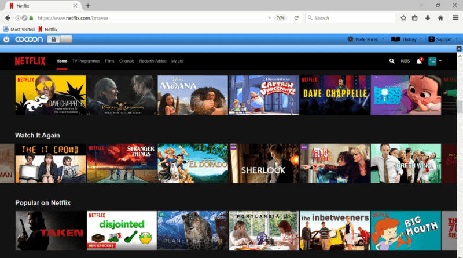Image resolution: width=463 pixels, height=258 pixels.
Task: Open the zoom level 70% indicator
Action: click(x=280, y=18)
